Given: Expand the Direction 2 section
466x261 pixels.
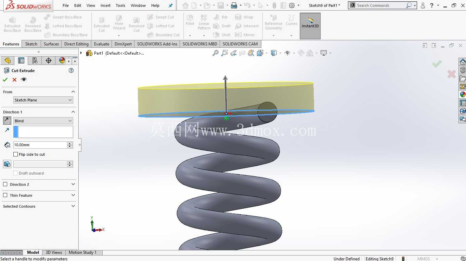Looking at the screenshot, I should [73, 184].
